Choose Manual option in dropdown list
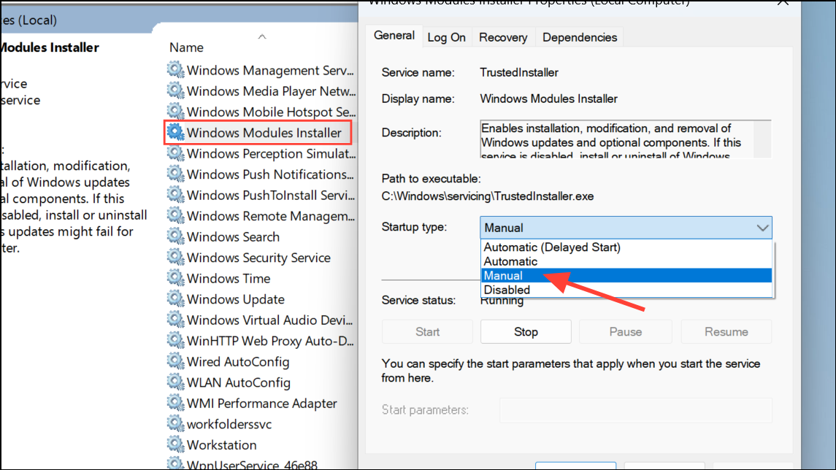 coord(626,275)
